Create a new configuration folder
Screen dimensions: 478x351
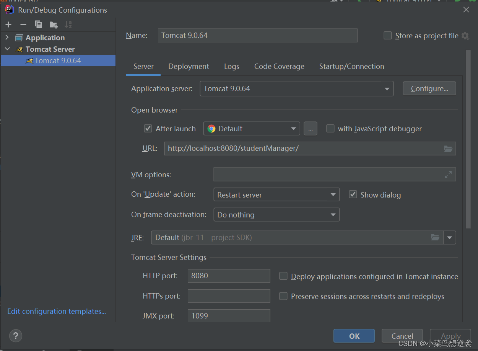click(54, 24)
